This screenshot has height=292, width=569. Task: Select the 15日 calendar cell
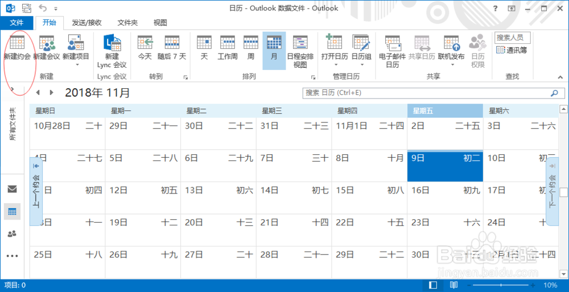(369, 198)
